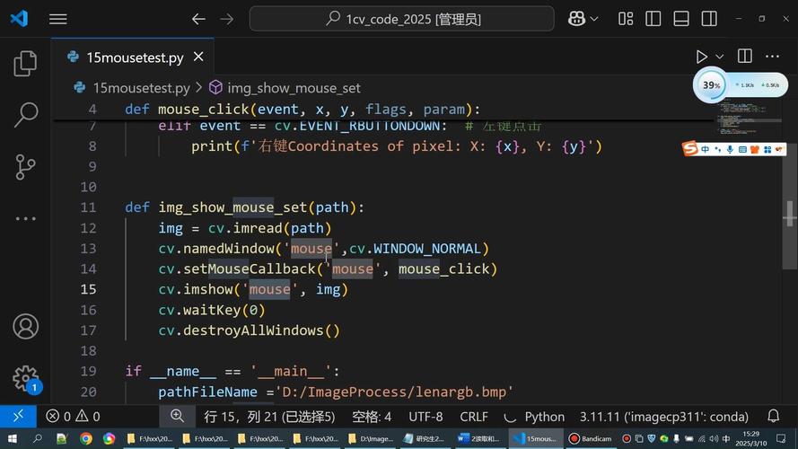Click the Sogou S logo on IME toolbar
Viewport: 798px width, 449px height.
pos(690,149)
